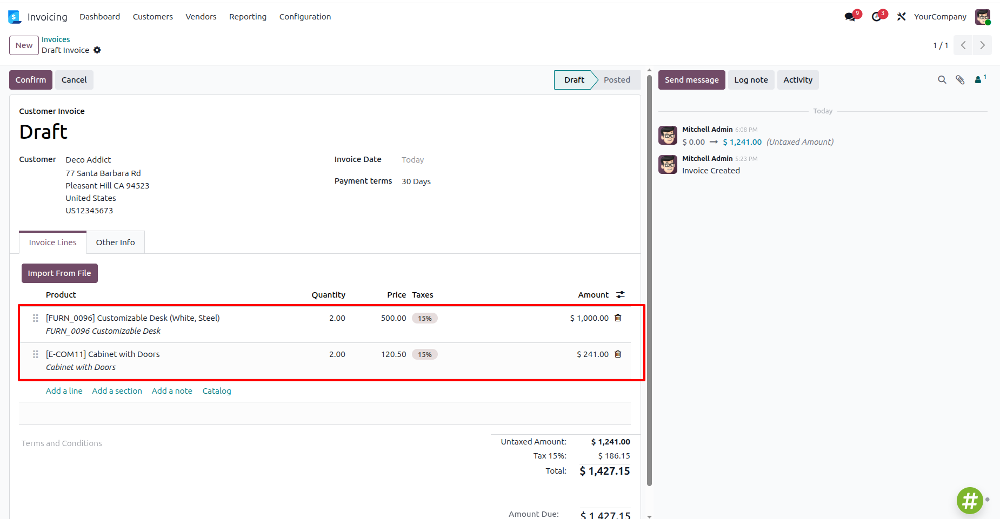The height and width of the screenshot is (519, 1000).
Task: Open the optional columns settings icon
Action: (621, 295)
